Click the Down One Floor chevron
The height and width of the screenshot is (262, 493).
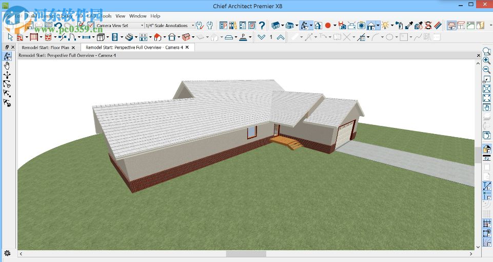click(x=261, y=37)
